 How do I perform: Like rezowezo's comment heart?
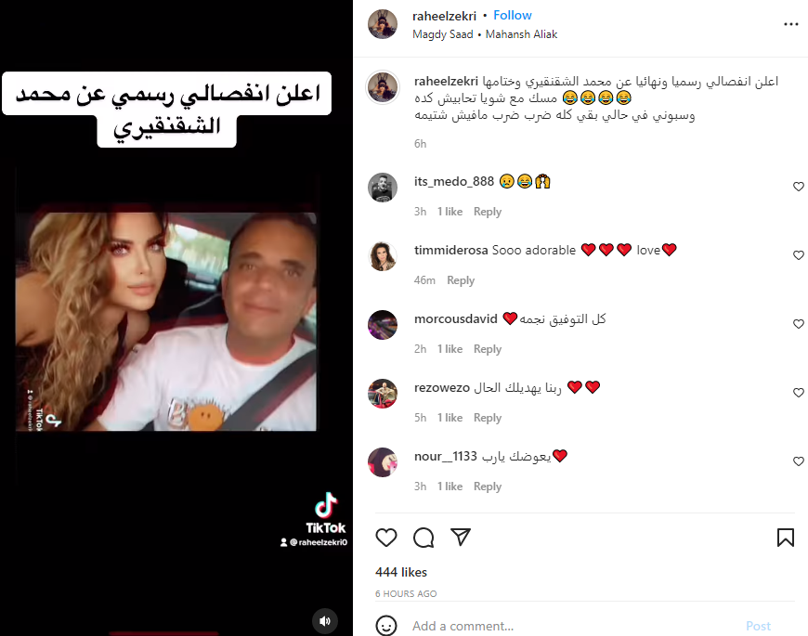(798, 393)
